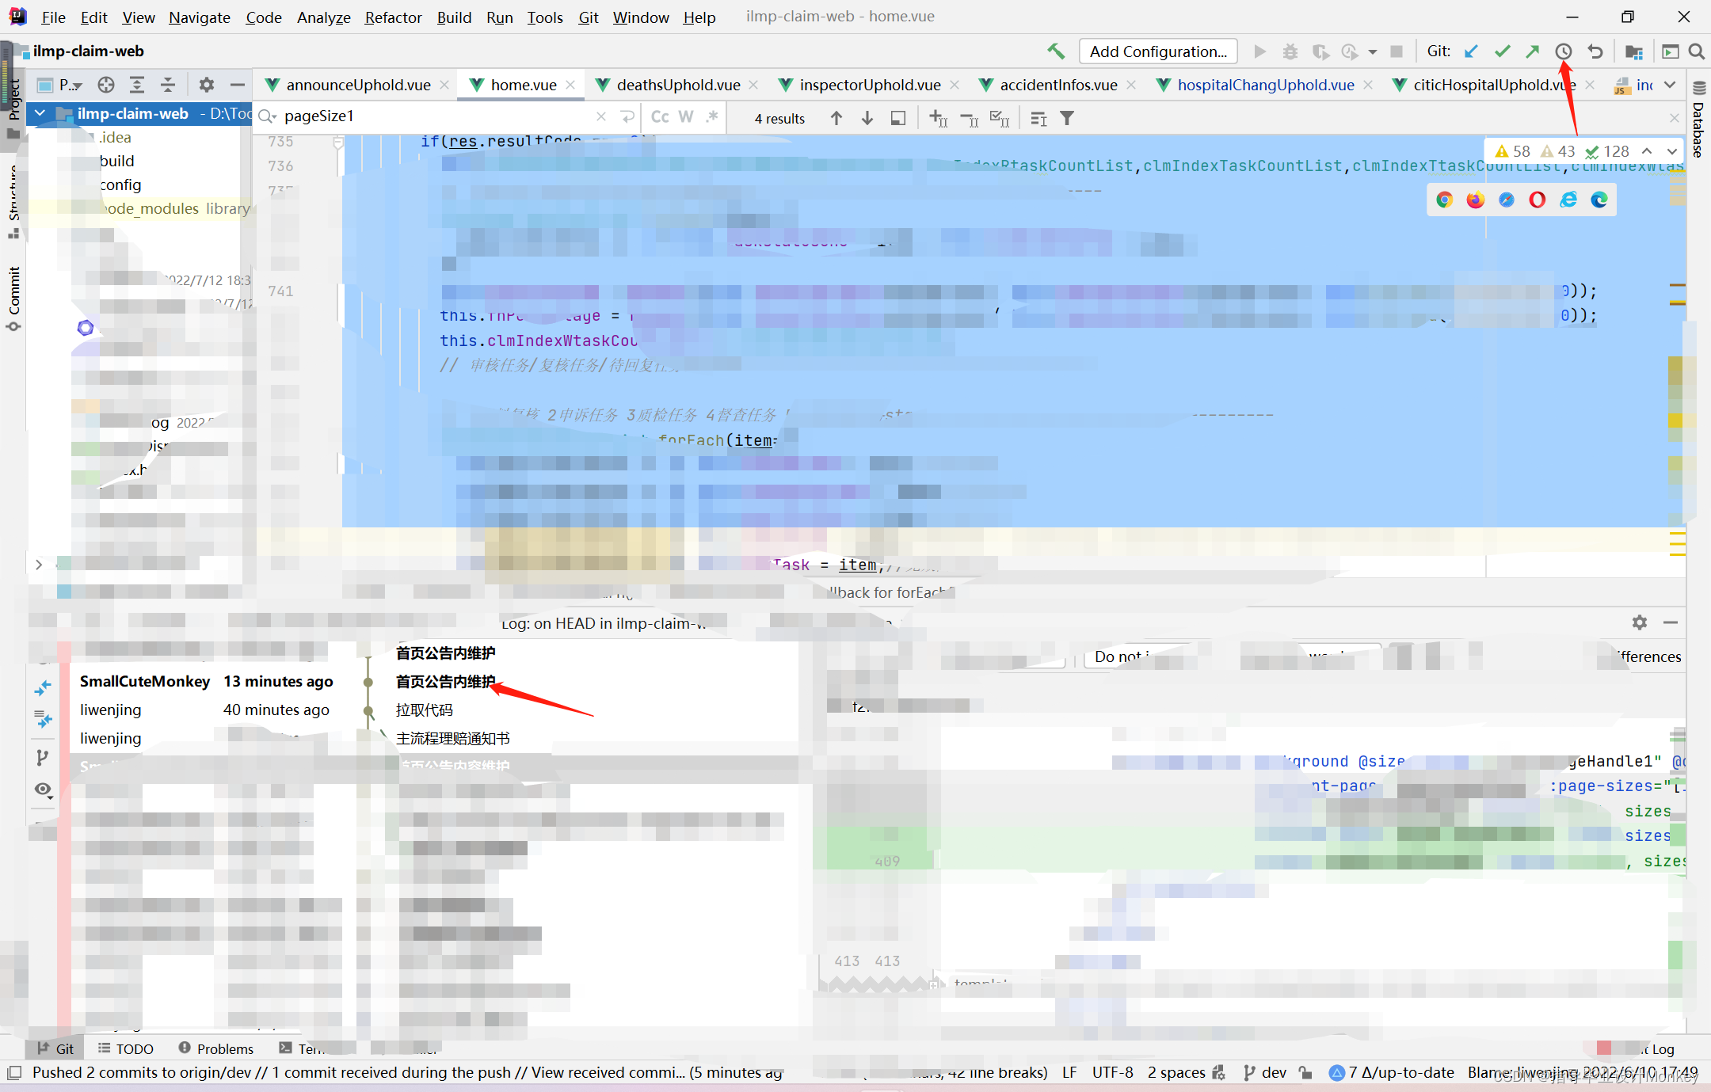Click Search Everywhere magnifier icon
Screen dimensions: 1711x1092
pos(1696,51)
